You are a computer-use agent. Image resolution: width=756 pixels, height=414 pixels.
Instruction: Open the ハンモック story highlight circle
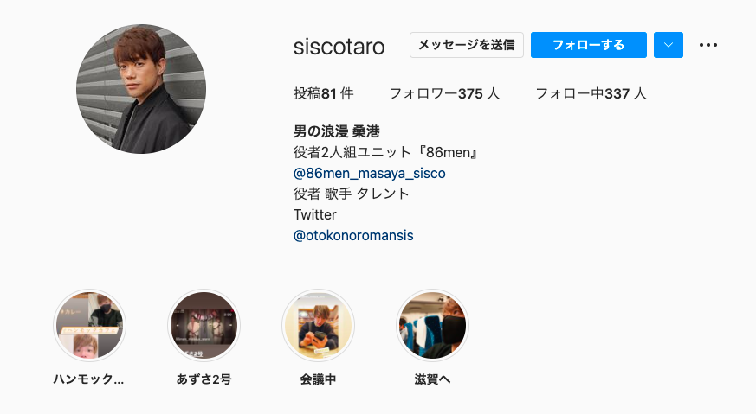(89, 326)
